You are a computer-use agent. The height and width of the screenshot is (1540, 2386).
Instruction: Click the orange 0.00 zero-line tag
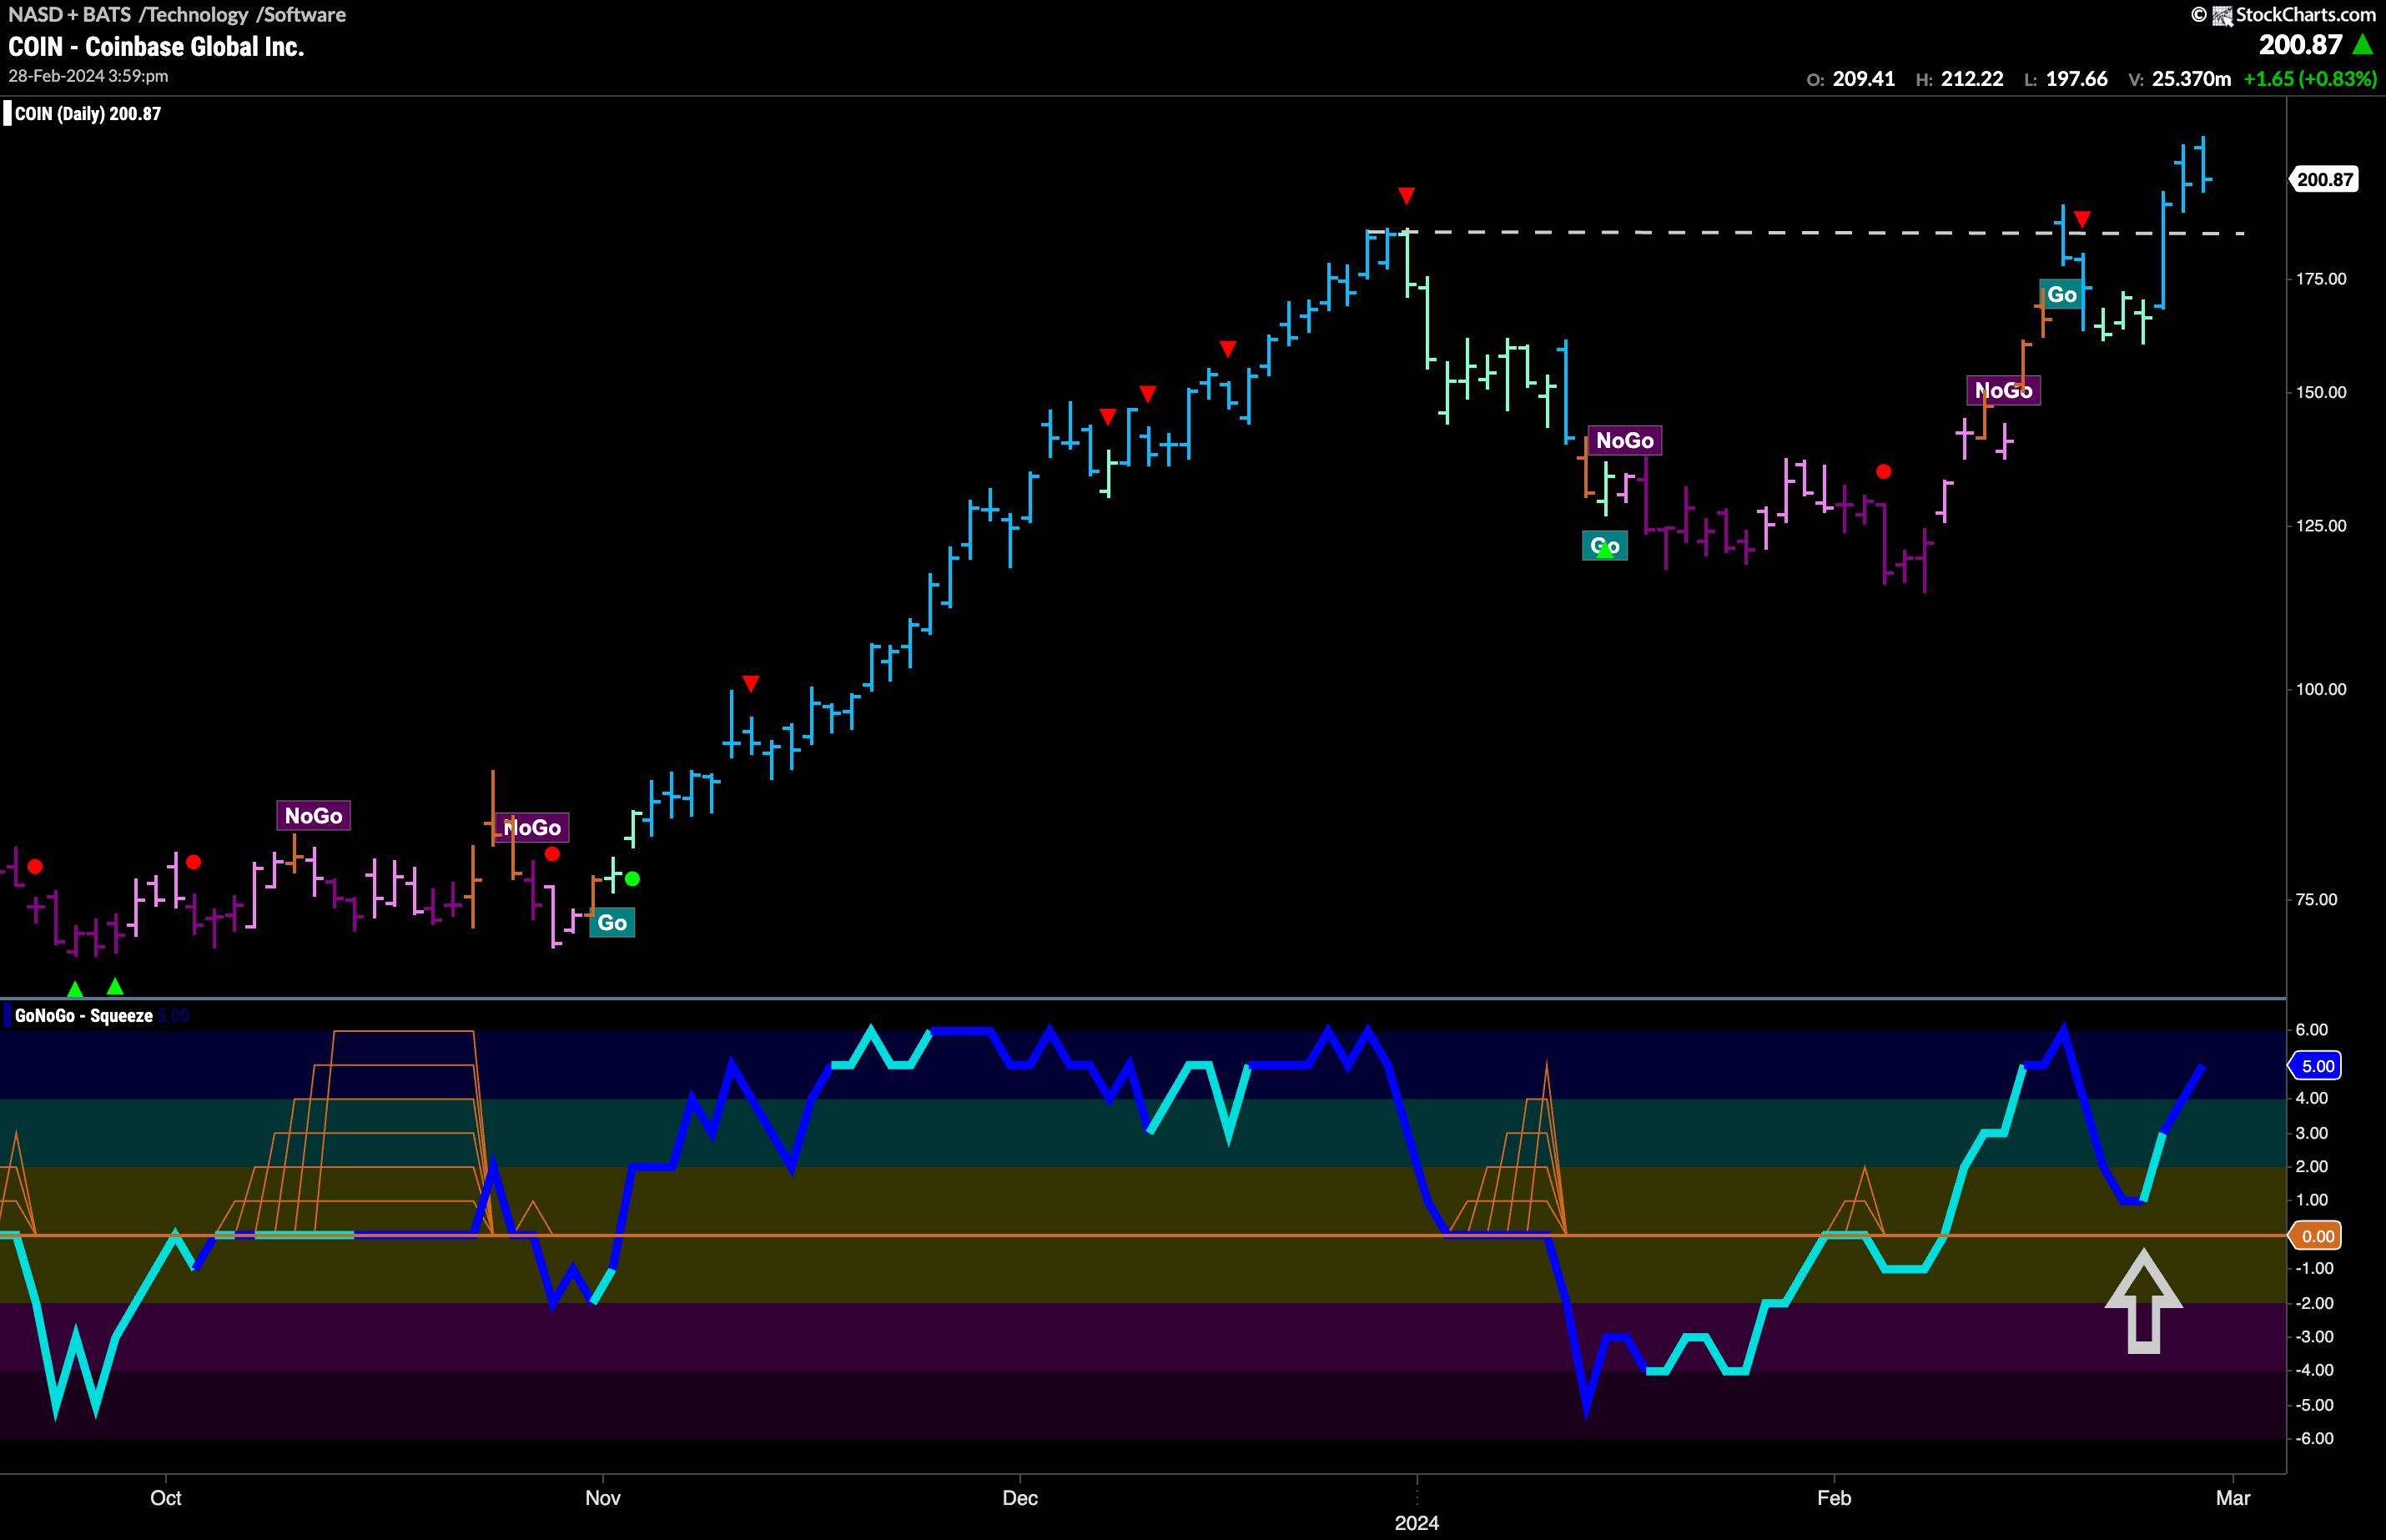(2317, 1237)
